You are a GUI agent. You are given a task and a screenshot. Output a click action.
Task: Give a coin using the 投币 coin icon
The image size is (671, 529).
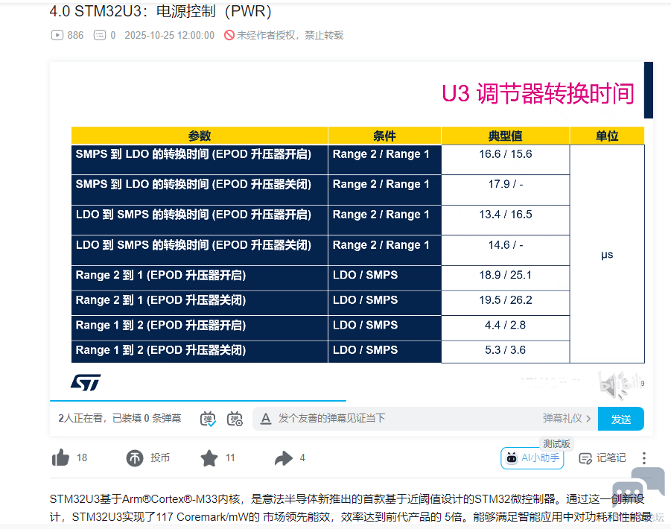pyautogui.click(x=134, y=457)
